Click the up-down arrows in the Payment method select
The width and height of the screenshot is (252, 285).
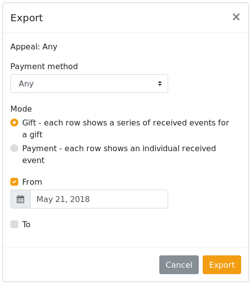[160, 83]
